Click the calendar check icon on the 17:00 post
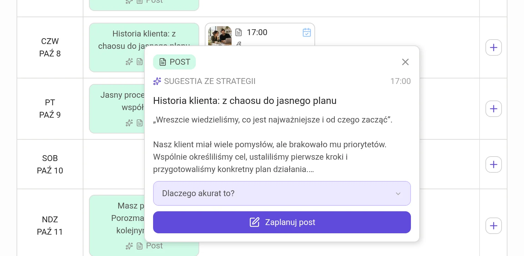 coord(307,32)
